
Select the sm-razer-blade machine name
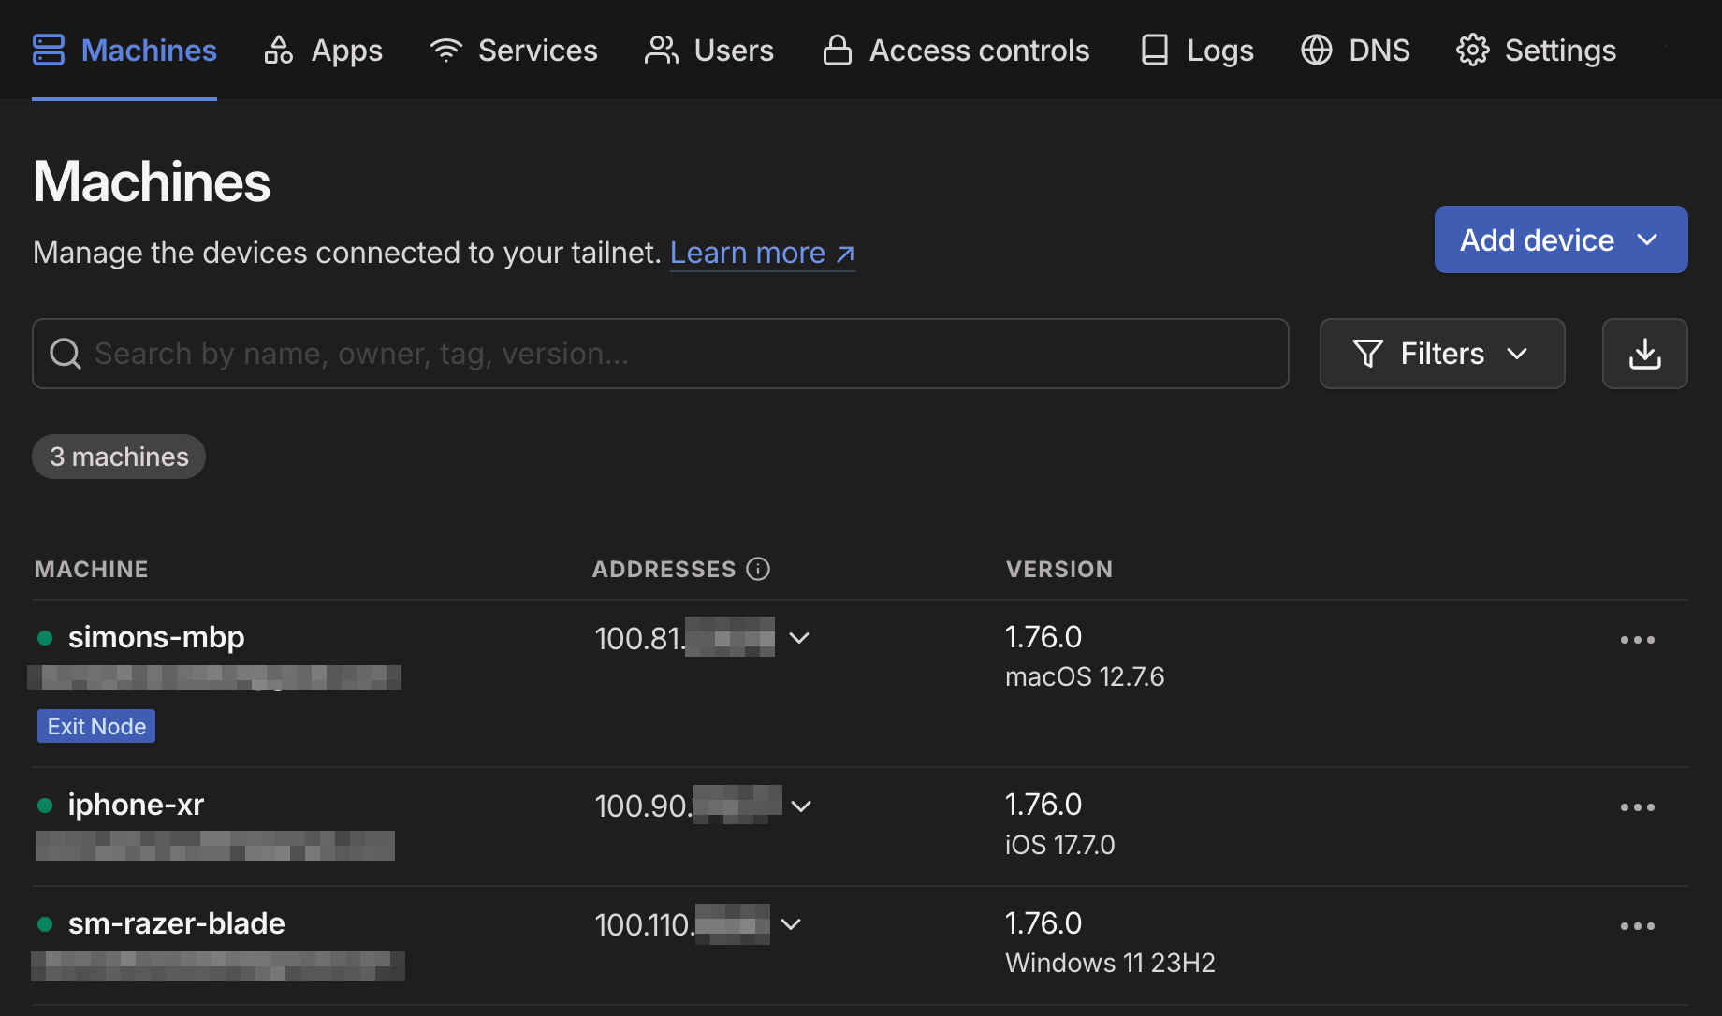pyautogui.click(x=176, y=923)
